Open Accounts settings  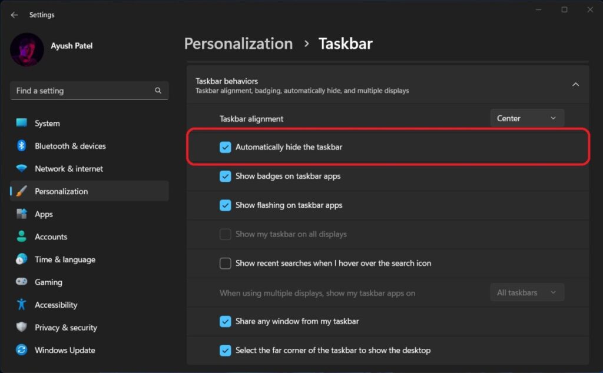[x=51, y=237]
